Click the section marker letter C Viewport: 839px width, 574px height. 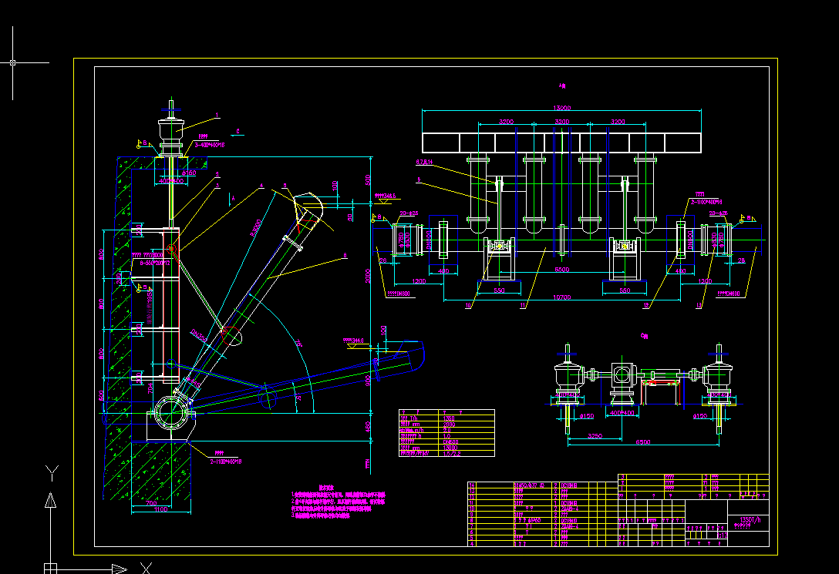click(238, 131)
